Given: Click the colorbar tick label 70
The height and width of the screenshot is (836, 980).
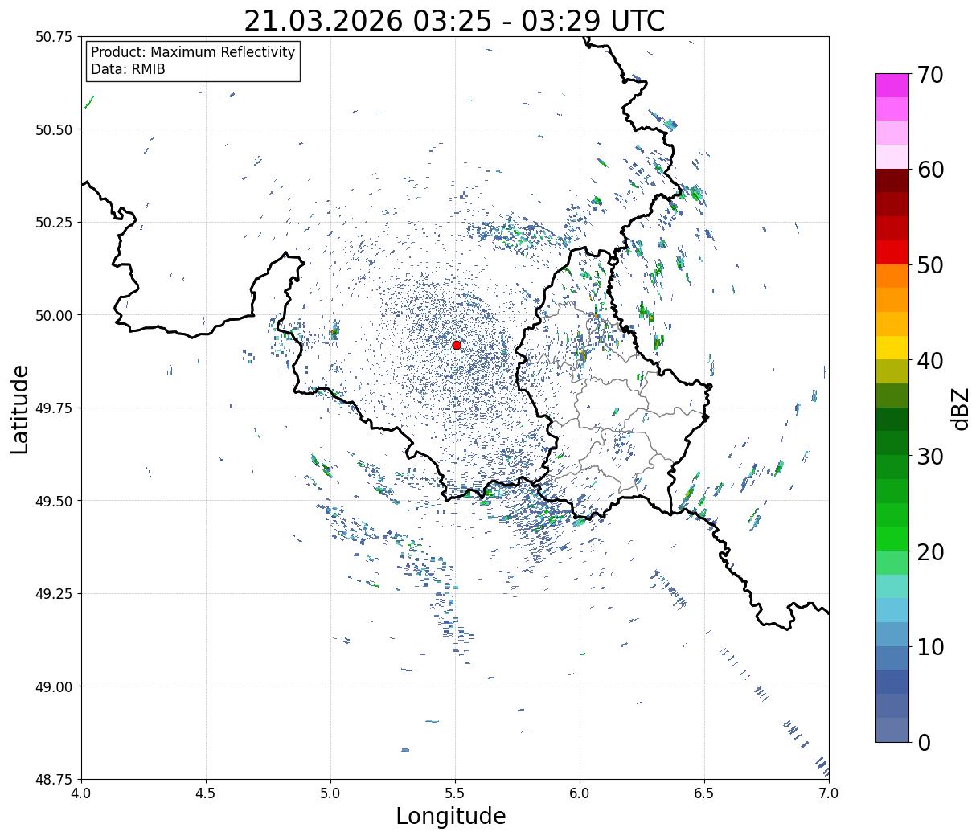Looking at the screenshot, I should [x=930, y=75].
